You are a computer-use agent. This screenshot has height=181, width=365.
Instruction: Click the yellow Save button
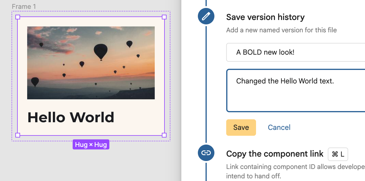coord(241,128)
